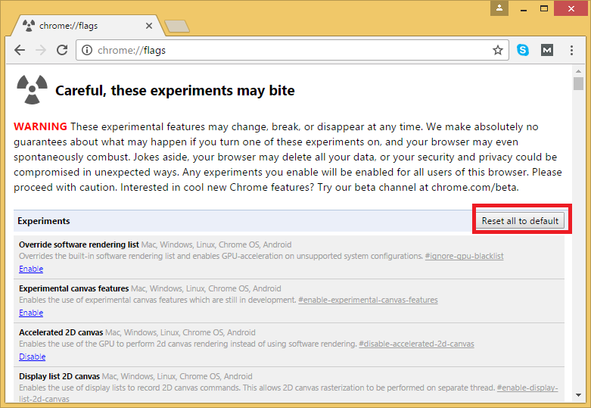The image size is (591, 408).
Task: Click the forward navigation arrow
Action: pyautogui.click(x=41, y=51)
